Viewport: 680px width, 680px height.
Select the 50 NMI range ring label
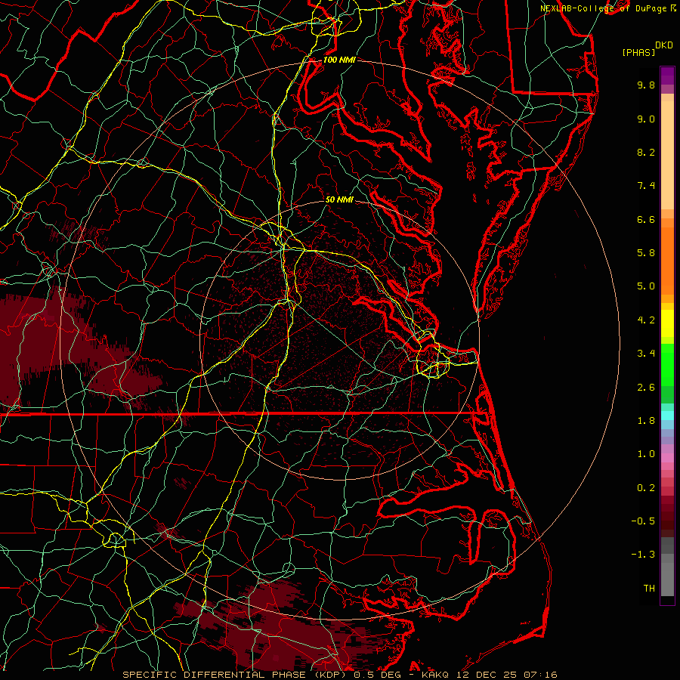tap(339, 199)
